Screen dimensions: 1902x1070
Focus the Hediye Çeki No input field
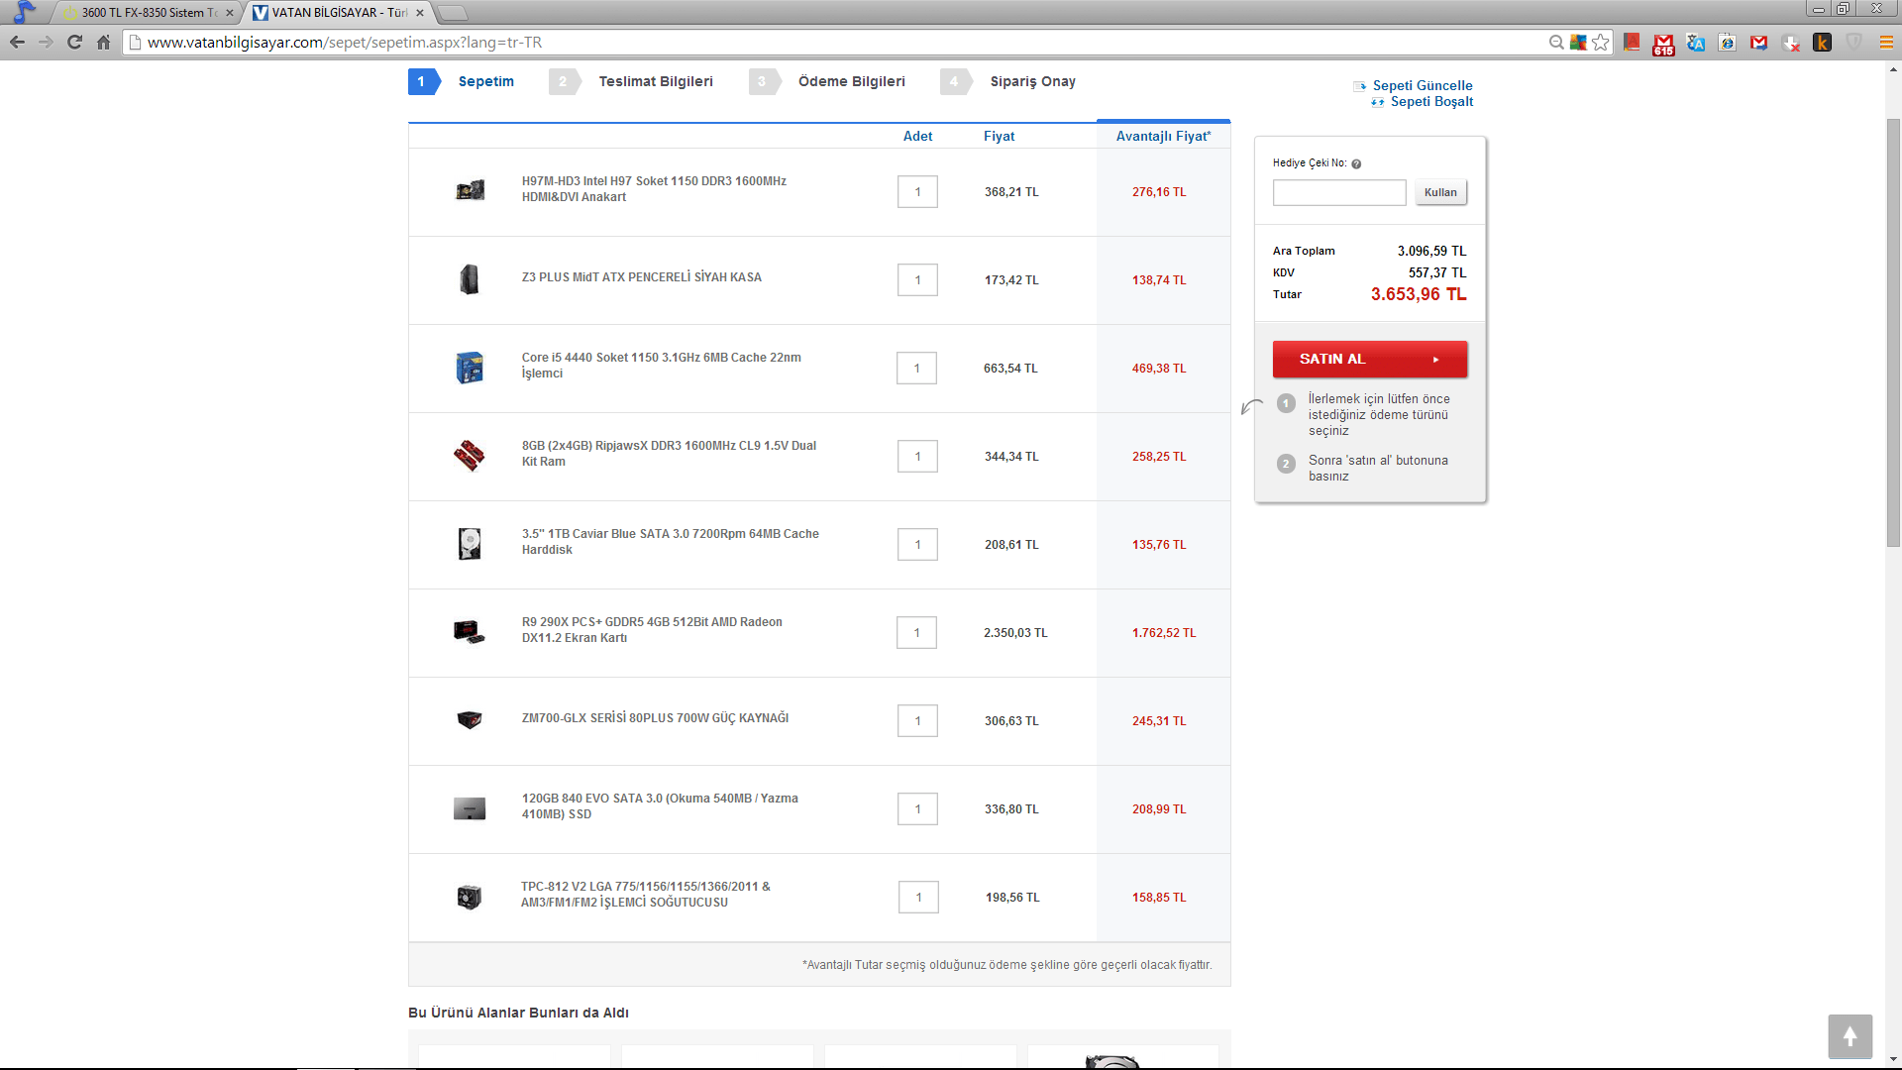point(1338,192)
